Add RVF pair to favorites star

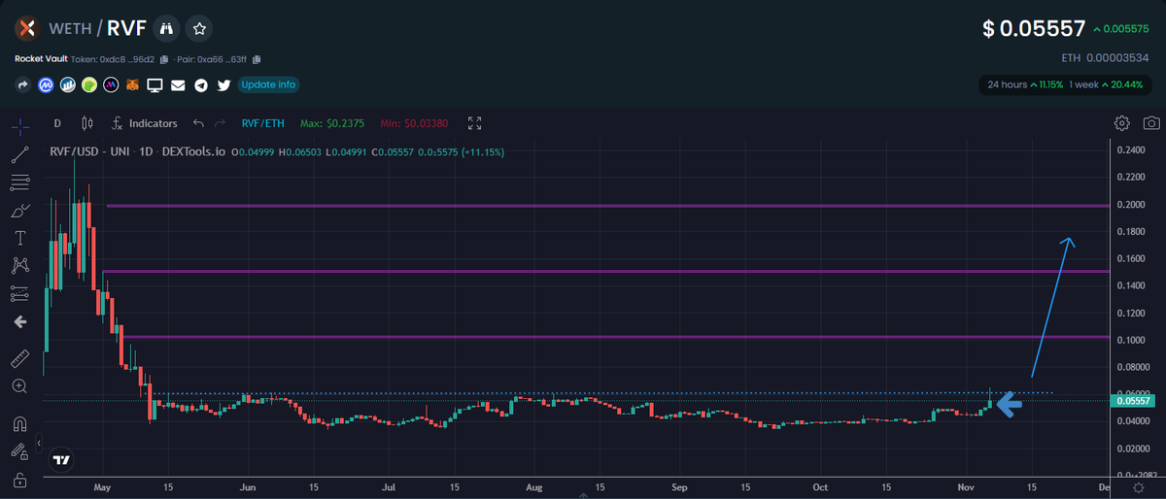coord(199,29)
